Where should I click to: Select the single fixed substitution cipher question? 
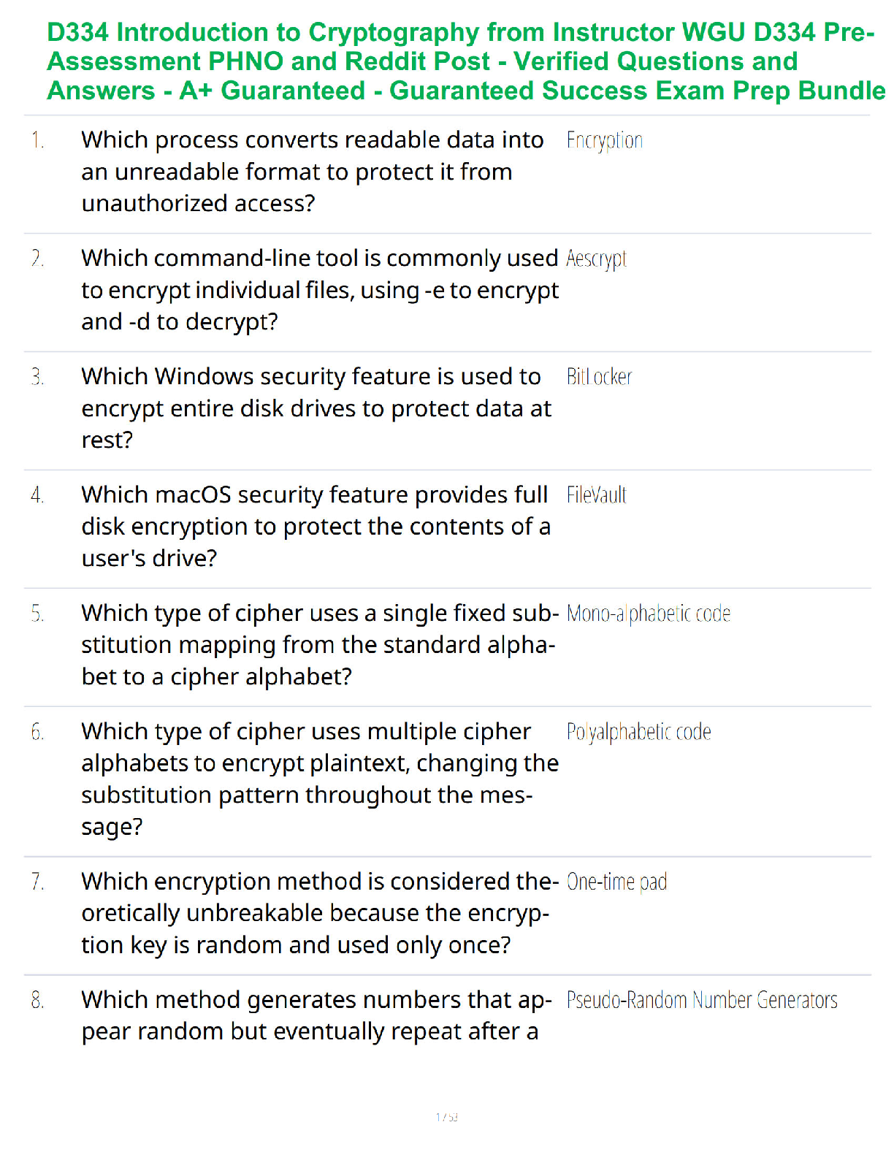tap(320, 645)
